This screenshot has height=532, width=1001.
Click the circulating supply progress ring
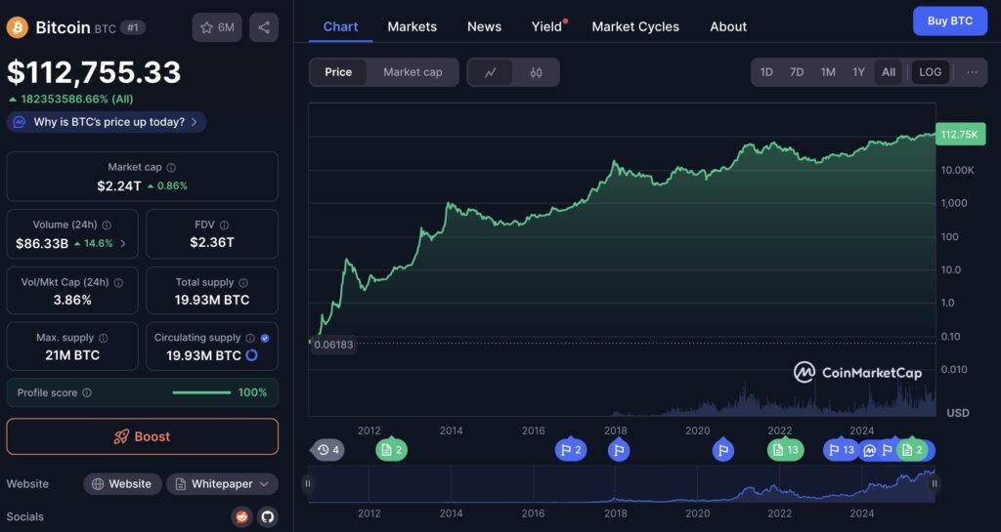pos(251,355)
